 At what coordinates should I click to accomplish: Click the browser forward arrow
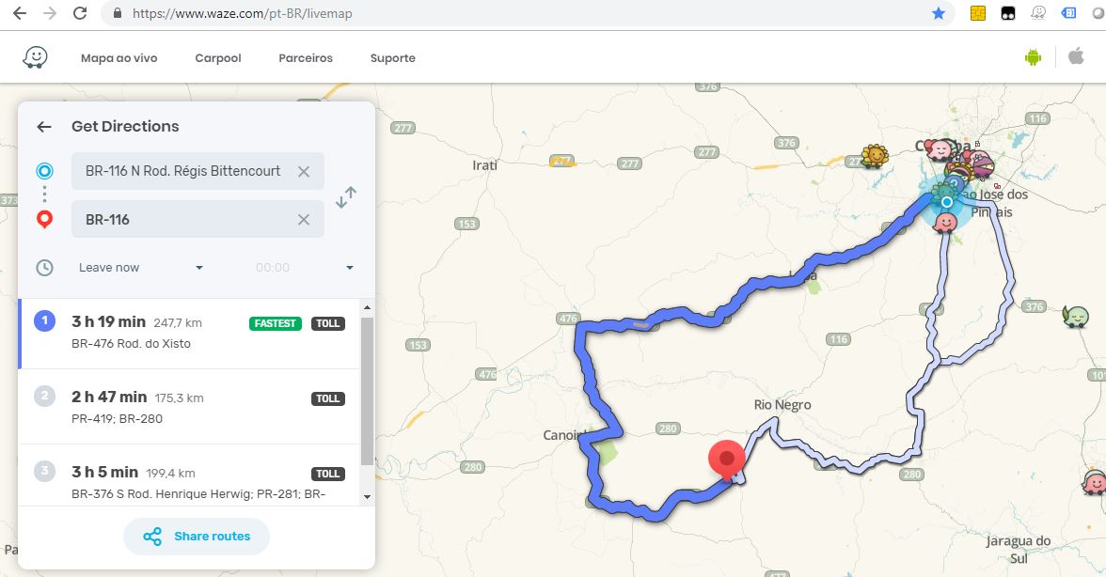(x=49, y=12)
